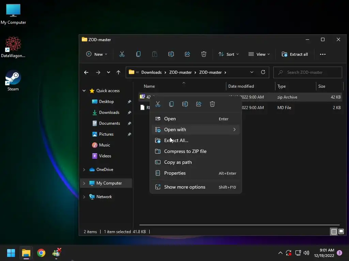
Task: Open the DataWagon desktop shortcut
Action: click(x=13, y=47)
